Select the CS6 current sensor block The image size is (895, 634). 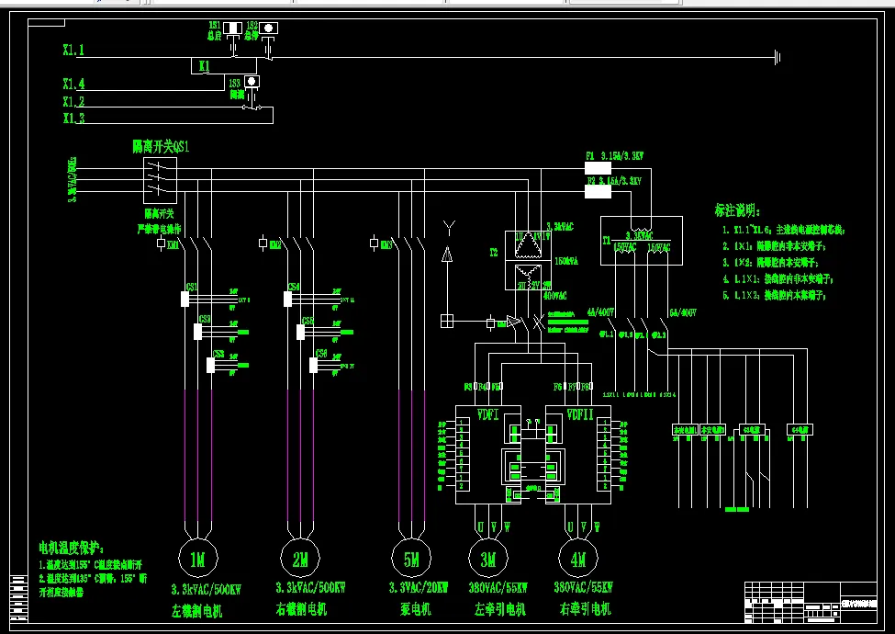click(x=313, y=365)
